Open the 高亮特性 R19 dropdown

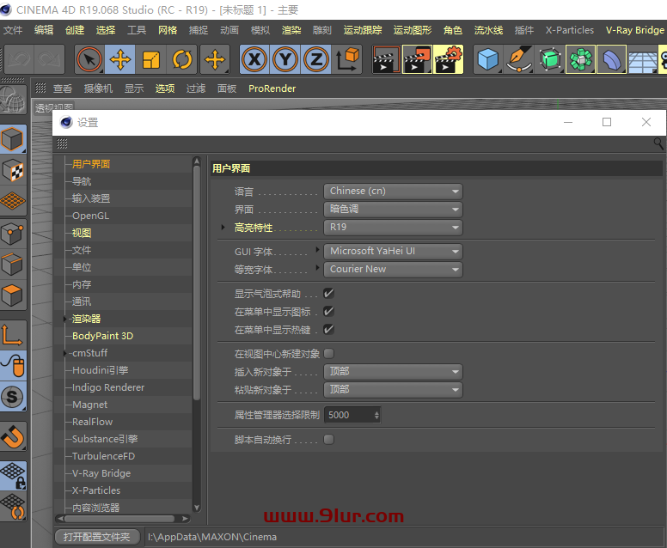tap(393, 228)
